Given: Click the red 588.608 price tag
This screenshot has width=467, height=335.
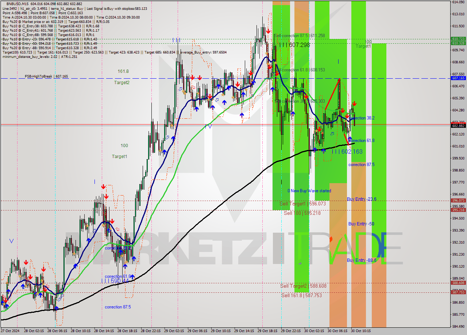Looking at the screenshot, I should coord(458,283).
